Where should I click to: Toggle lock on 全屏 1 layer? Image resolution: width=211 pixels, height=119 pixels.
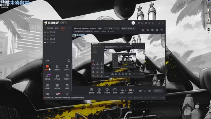pos(48,39)
